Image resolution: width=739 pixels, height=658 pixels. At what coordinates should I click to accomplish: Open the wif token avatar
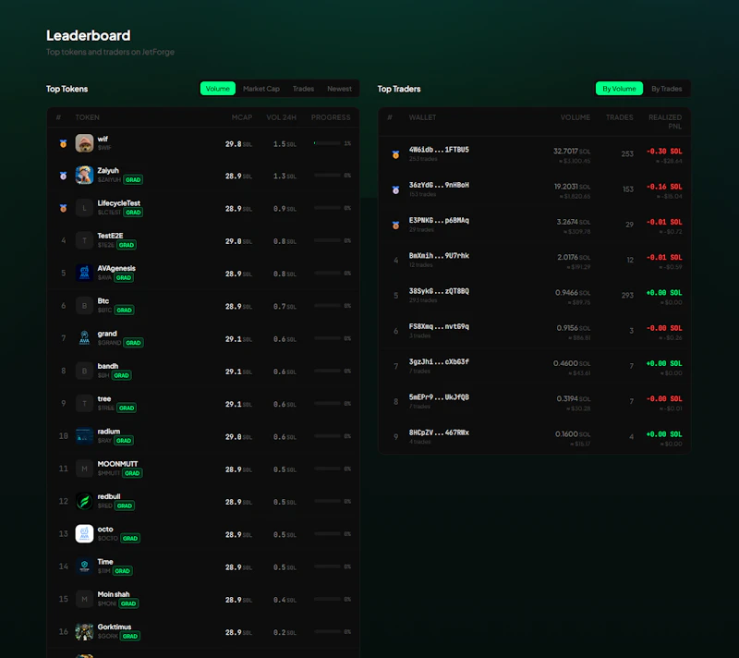click(84, 143)
